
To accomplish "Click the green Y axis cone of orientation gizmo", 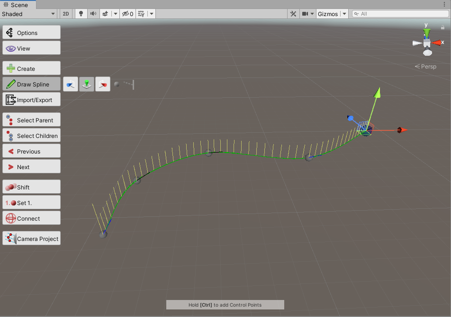I will point(427,33).
